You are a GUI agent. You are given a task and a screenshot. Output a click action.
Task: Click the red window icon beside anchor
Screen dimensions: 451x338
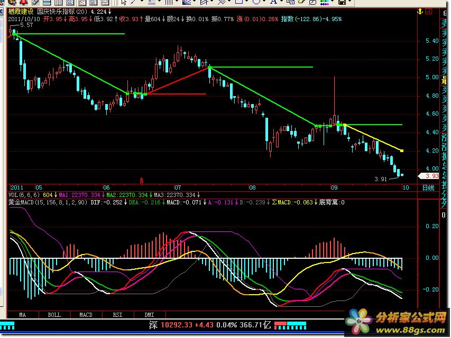429,12
